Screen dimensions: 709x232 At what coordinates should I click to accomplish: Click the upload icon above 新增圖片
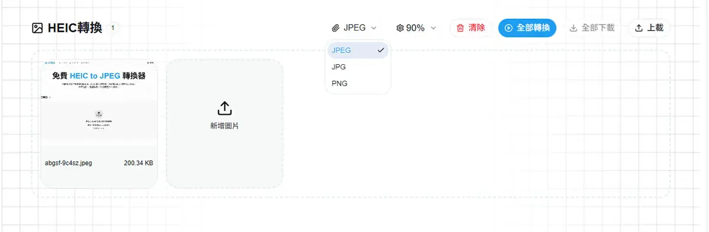pos(225,108)
